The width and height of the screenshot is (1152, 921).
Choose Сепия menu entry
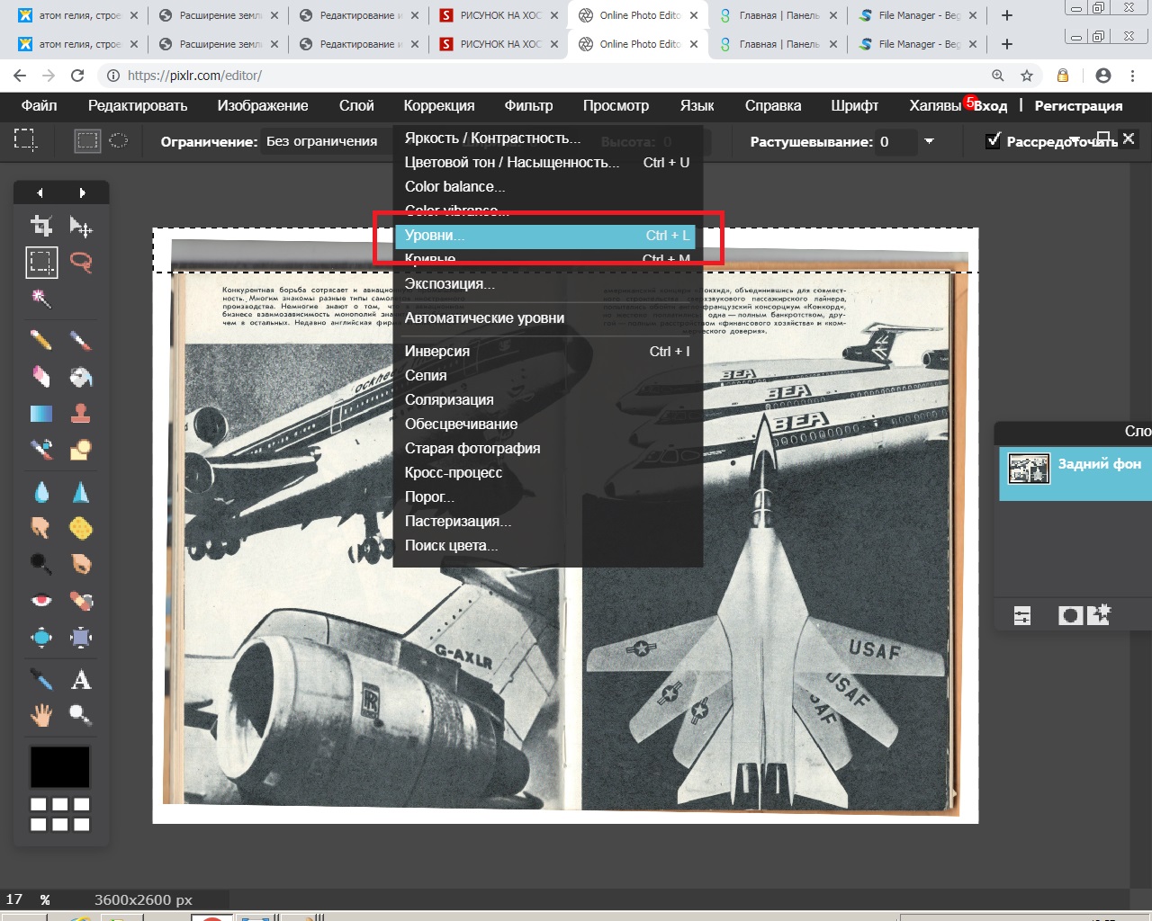(548, 376)
